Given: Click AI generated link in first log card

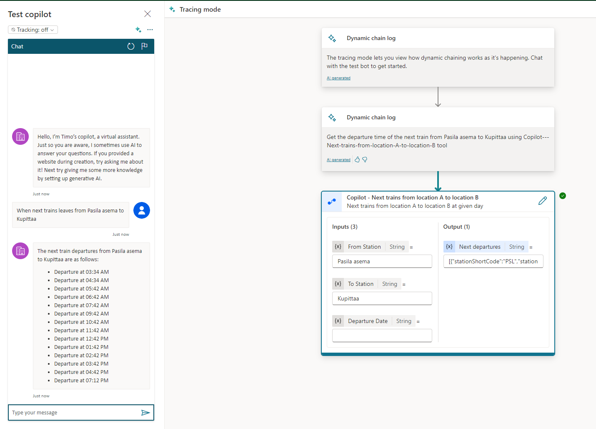Looking at the screenshot, I should 338,78.
